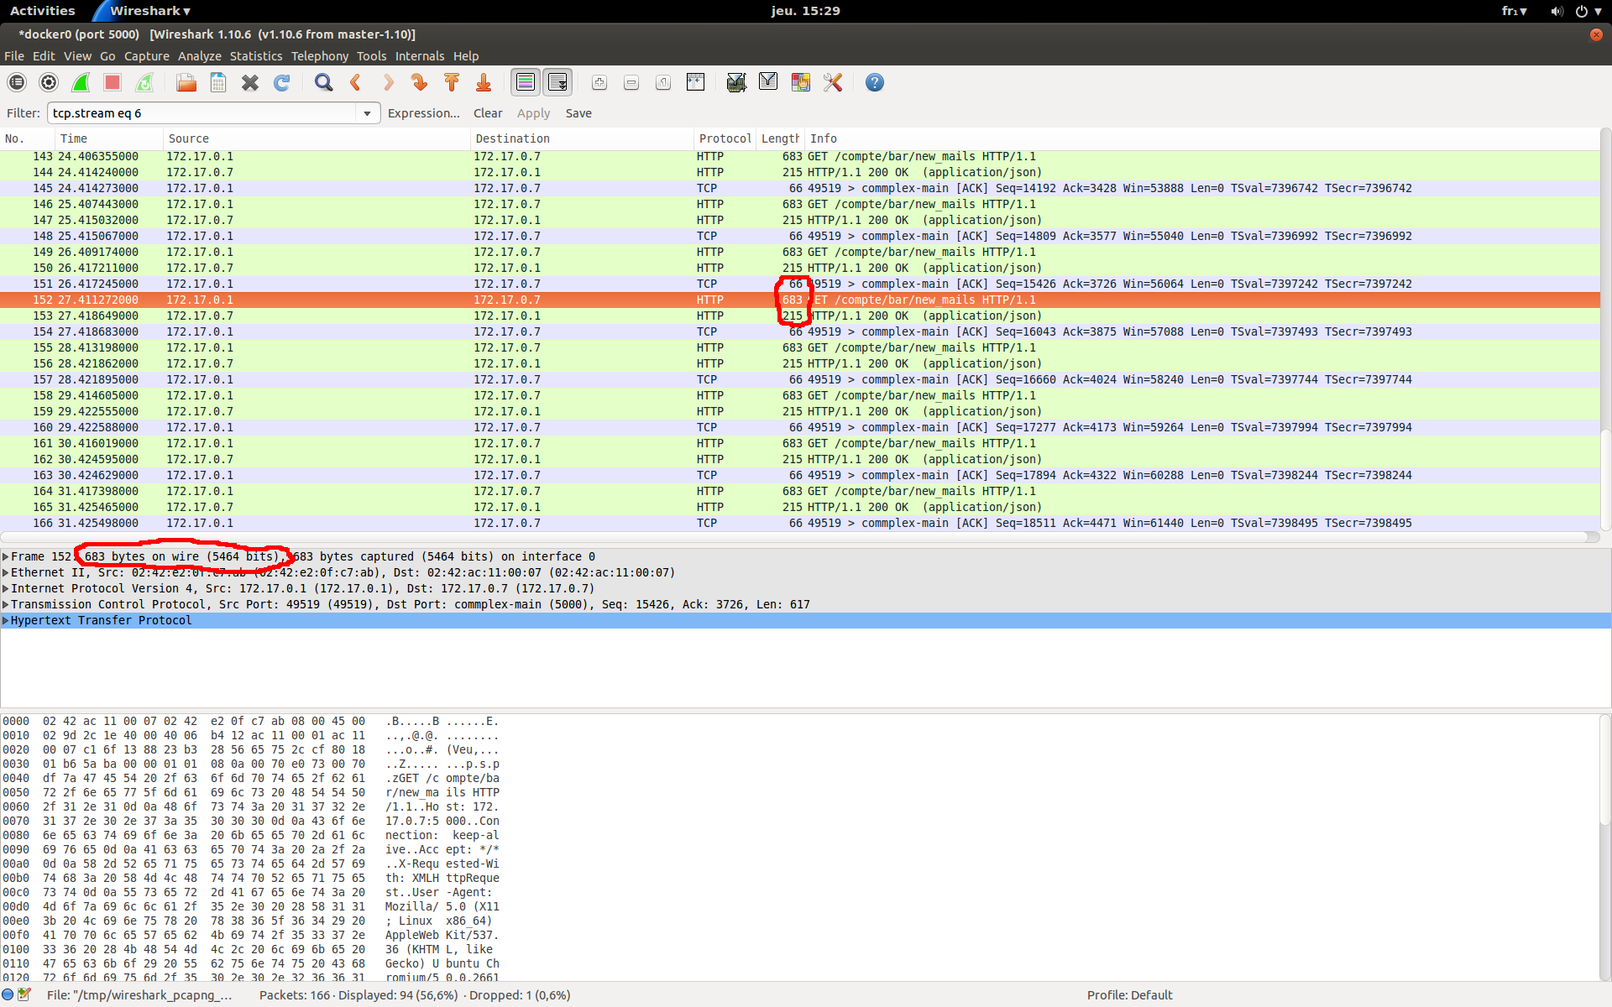Open the Analyze menu
The height and width of the screenshot is (1007, 1612).
(x=199, y=56)
